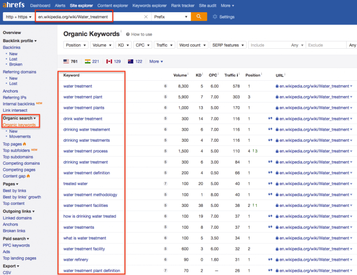357x275 pixels.
Task: Click the Exclude keywords input field
Action: click(x=326, y=45)
